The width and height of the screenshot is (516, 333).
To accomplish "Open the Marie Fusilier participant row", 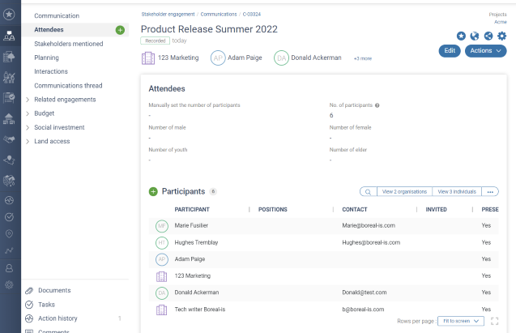I will point(191,225).
